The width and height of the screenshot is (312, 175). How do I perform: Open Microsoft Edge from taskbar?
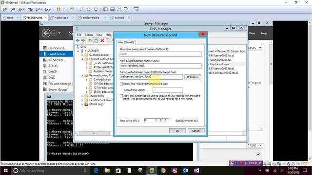click(96, 171)
